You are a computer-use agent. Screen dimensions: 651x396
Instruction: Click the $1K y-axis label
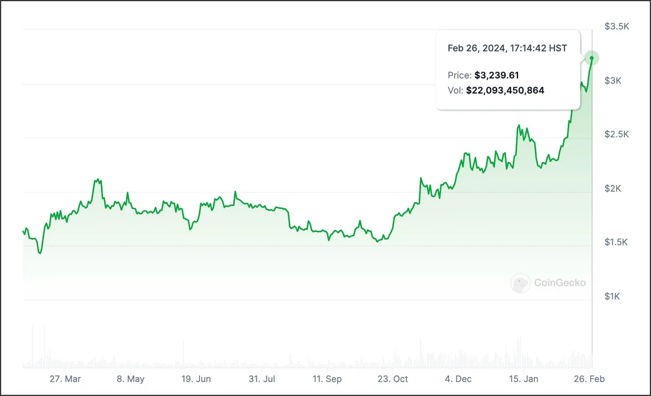(613, 296)
